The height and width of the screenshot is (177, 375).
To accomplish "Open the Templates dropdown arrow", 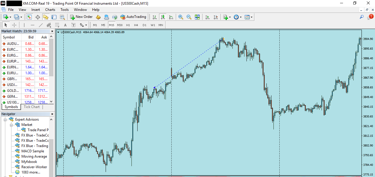I will (251, 17).
